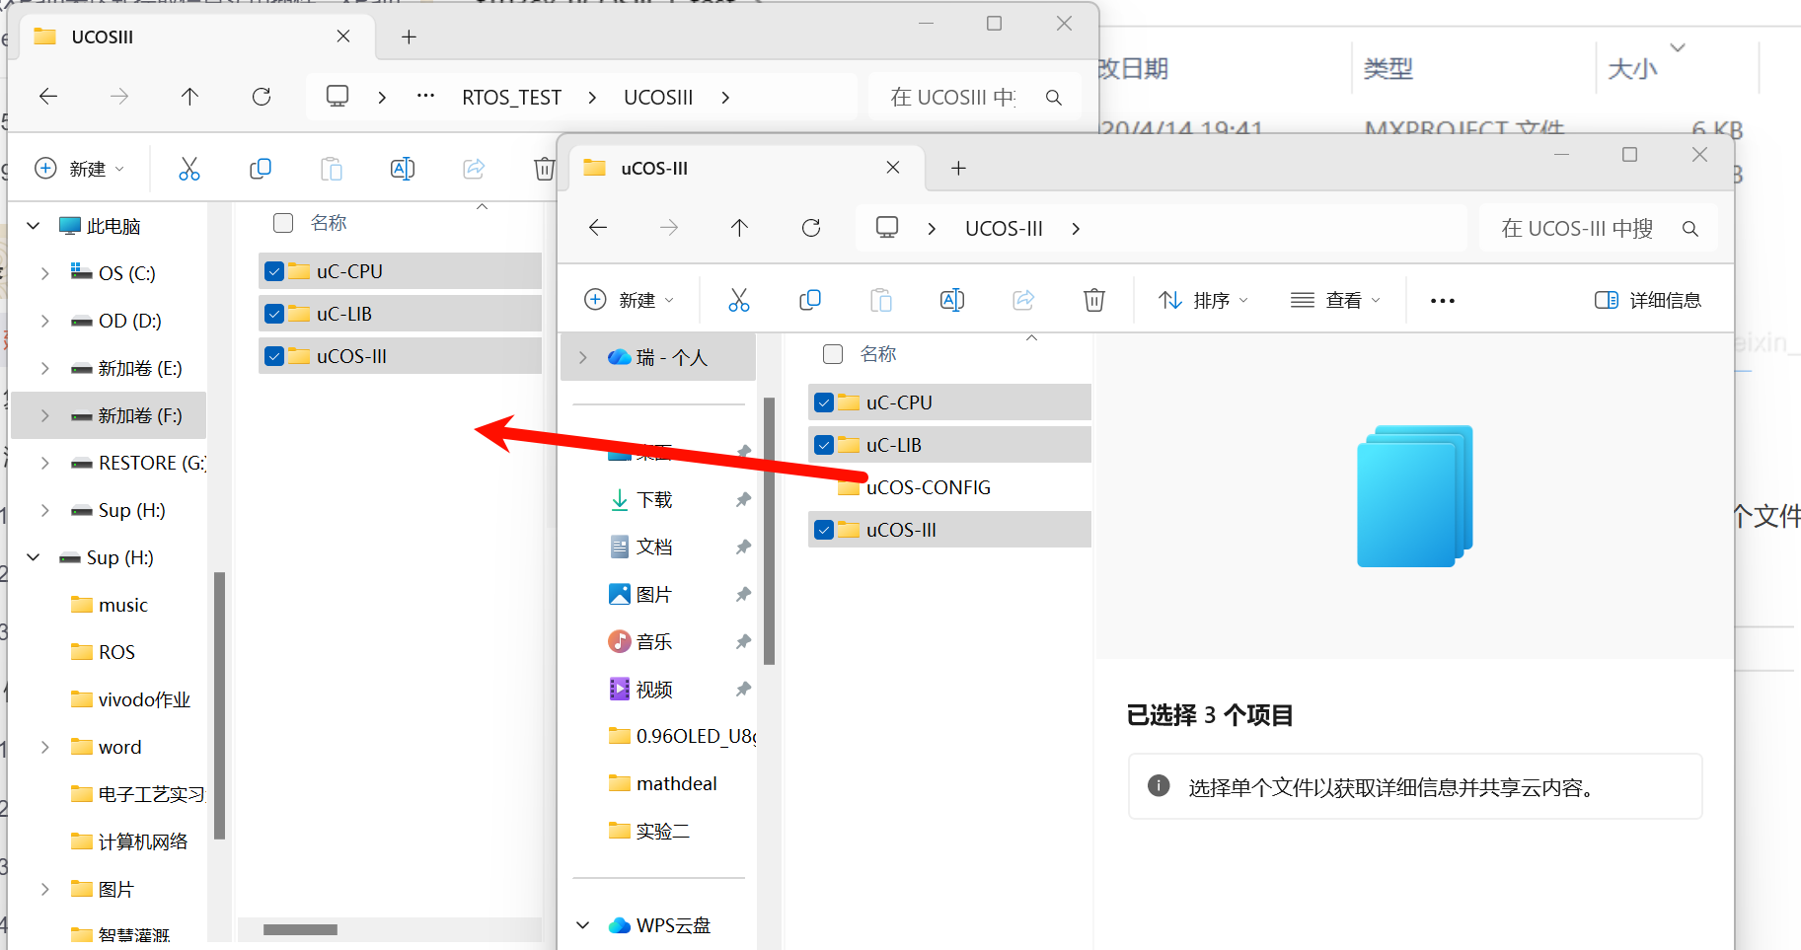Go back in the UCOSIII window
This screenshot has height=950, width=1801.
pyautogui.click(x=48, y=97)
